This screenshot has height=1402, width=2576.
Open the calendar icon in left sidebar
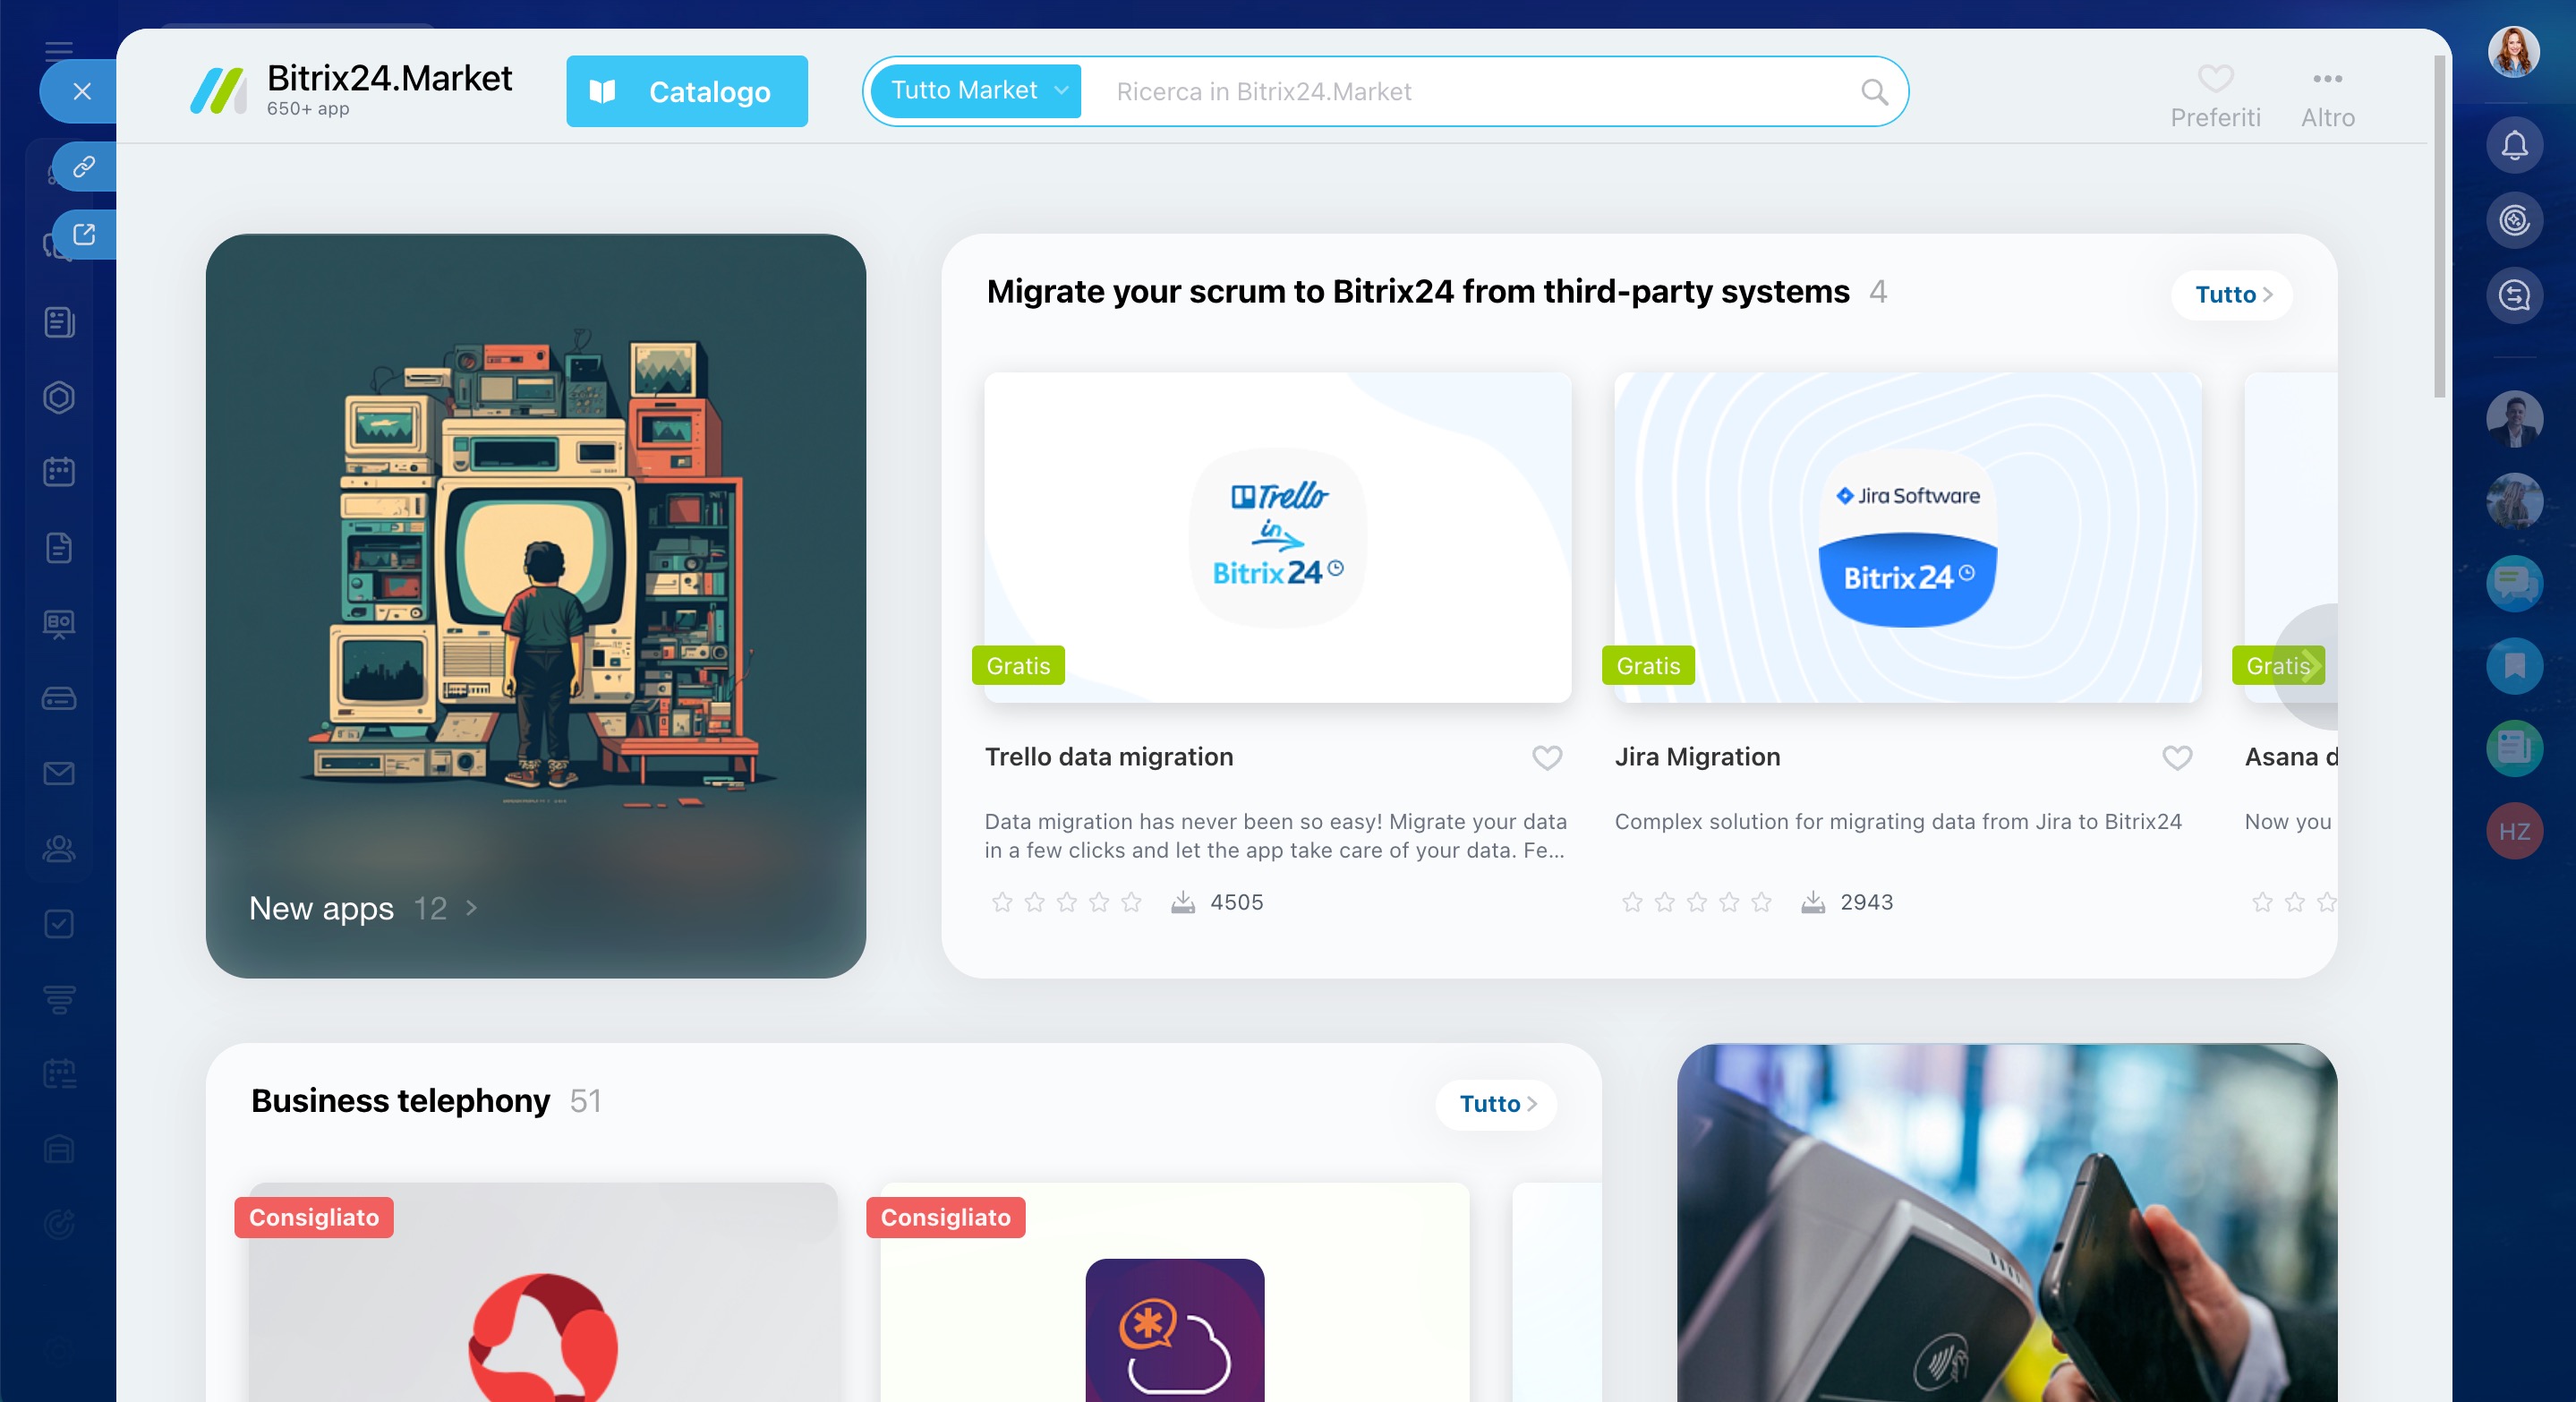pos(59,472)
